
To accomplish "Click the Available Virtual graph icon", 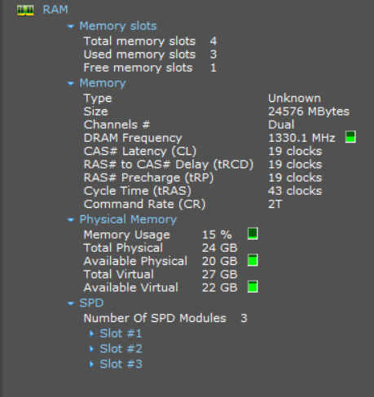I will pos(253,287).
